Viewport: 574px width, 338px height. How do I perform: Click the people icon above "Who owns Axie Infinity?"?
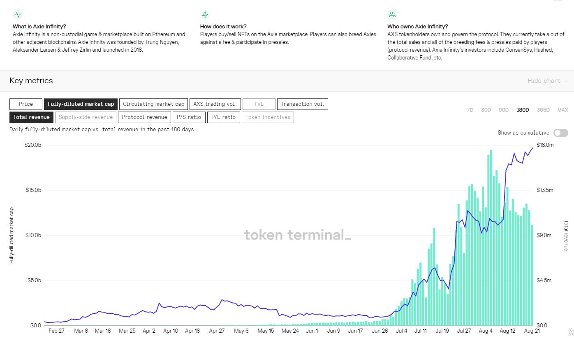[392, 15]
